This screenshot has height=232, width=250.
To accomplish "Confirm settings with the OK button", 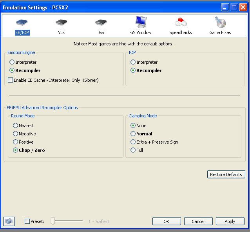I will 167,221.
